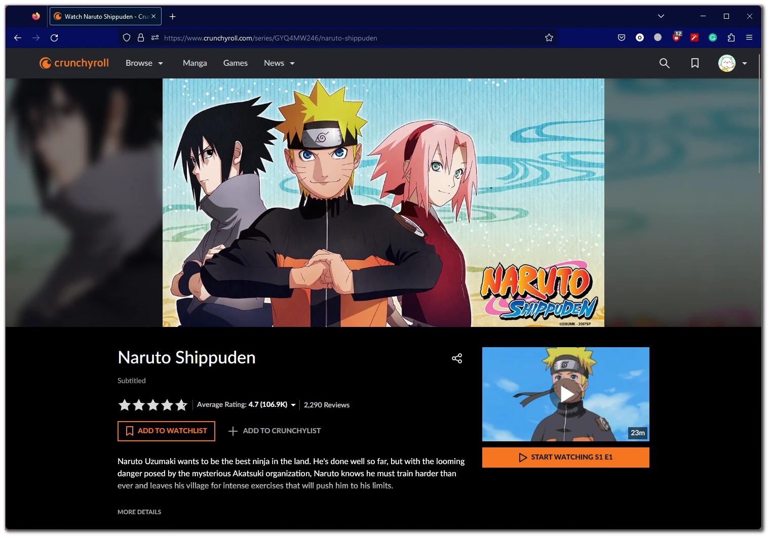Viewport: 771px width, 539px height.
Task: Rate the show five stars
Action: pyautogui.click(x=181, y=405)
